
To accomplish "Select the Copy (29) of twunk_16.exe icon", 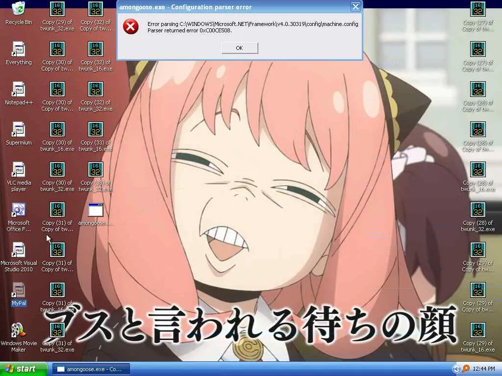I will click(477, 337).
